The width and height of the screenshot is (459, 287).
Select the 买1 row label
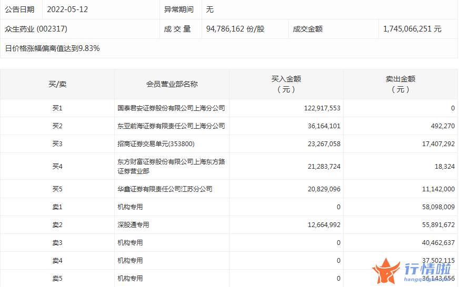pos(57,108)
